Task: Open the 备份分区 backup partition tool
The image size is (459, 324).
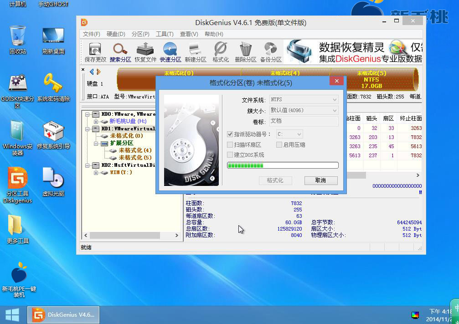Action: (x=271, y=52)
